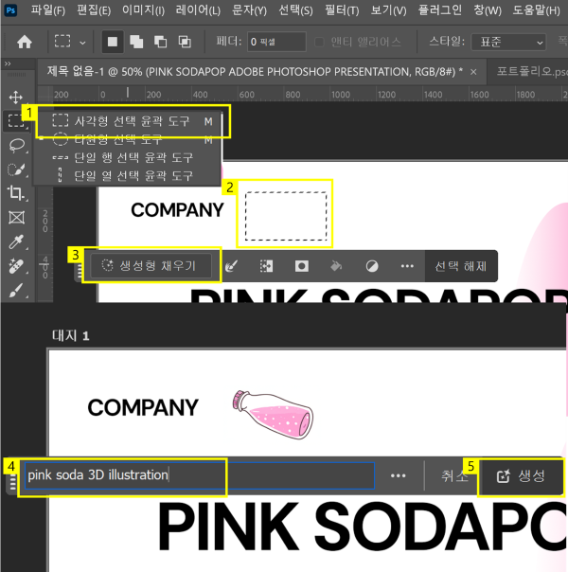Viewport: 568px width, 572px height.
Task: Select the Frame tool
Action: (x=16, y=218)
